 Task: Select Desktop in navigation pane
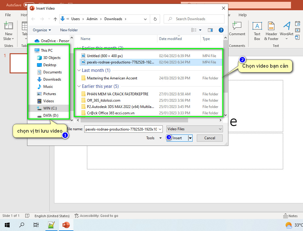tap(49, 65)
